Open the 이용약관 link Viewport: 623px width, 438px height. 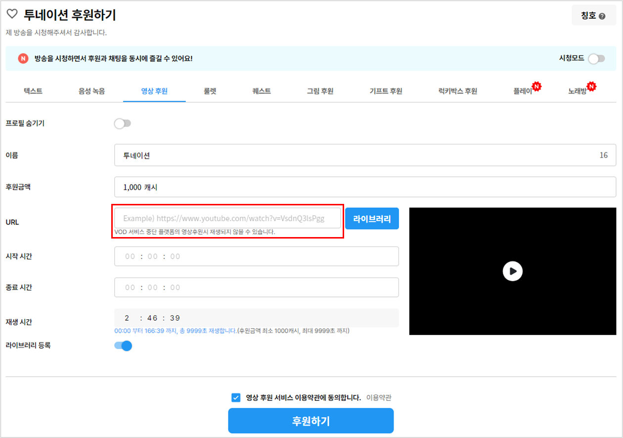[379, 397]
